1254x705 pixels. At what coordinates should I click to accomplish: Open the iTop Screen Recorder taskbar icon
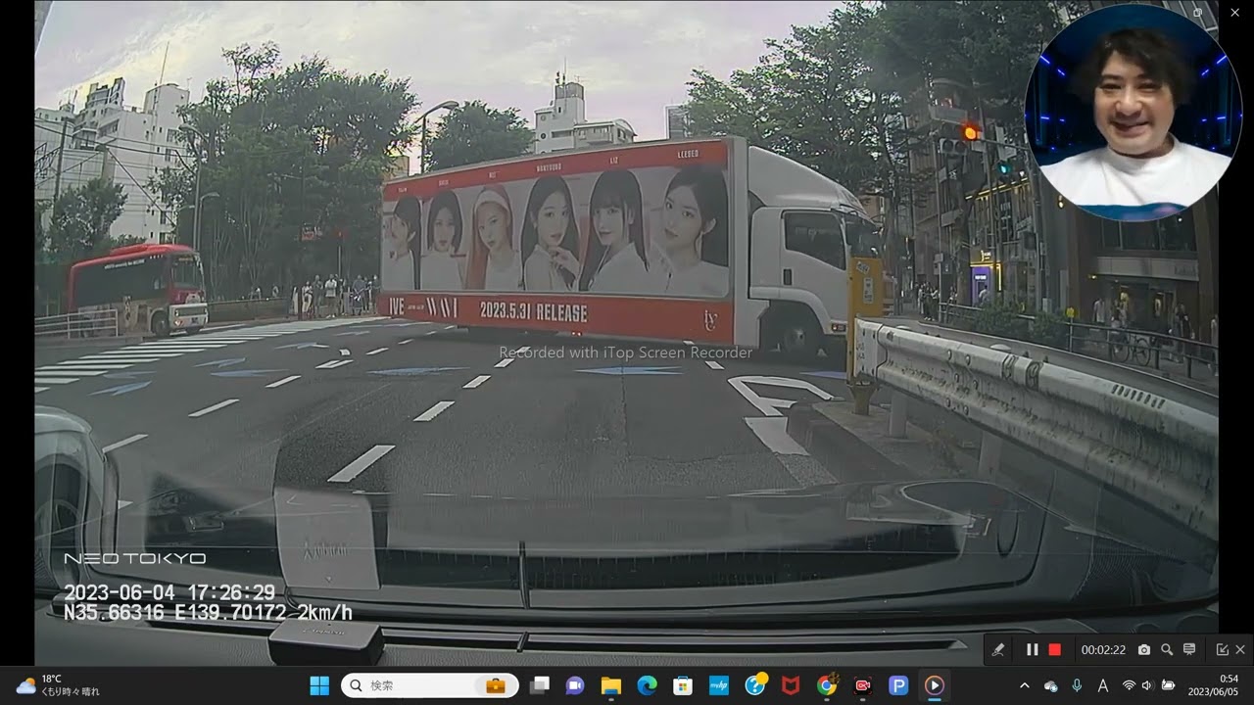pos(863,685)
